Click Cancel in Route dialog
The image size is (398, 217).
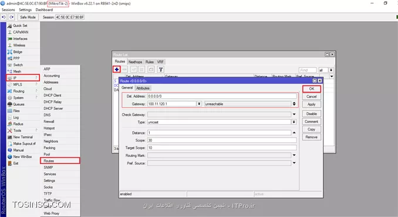click(312, 96)
